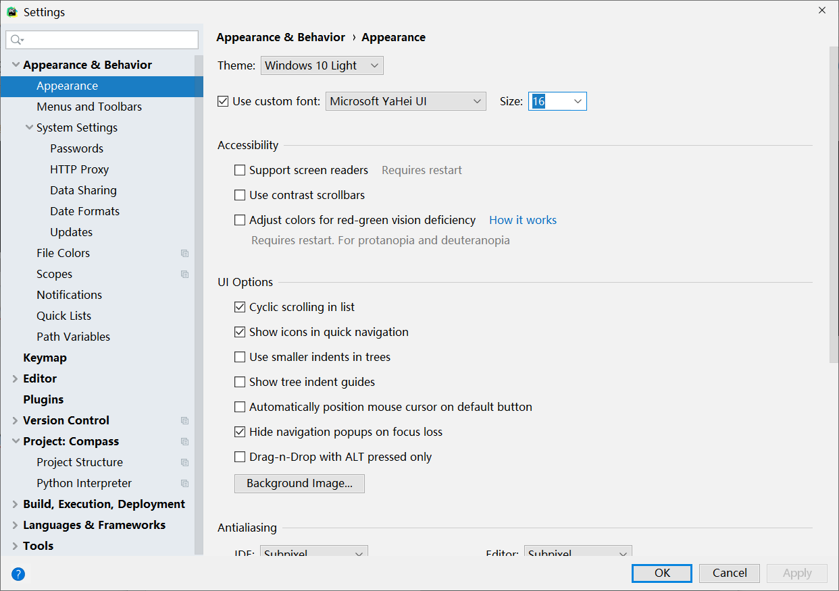The width and height of the screenshot is (839, 591).
Task: Click the Cancel button
Action: (730, 573)
